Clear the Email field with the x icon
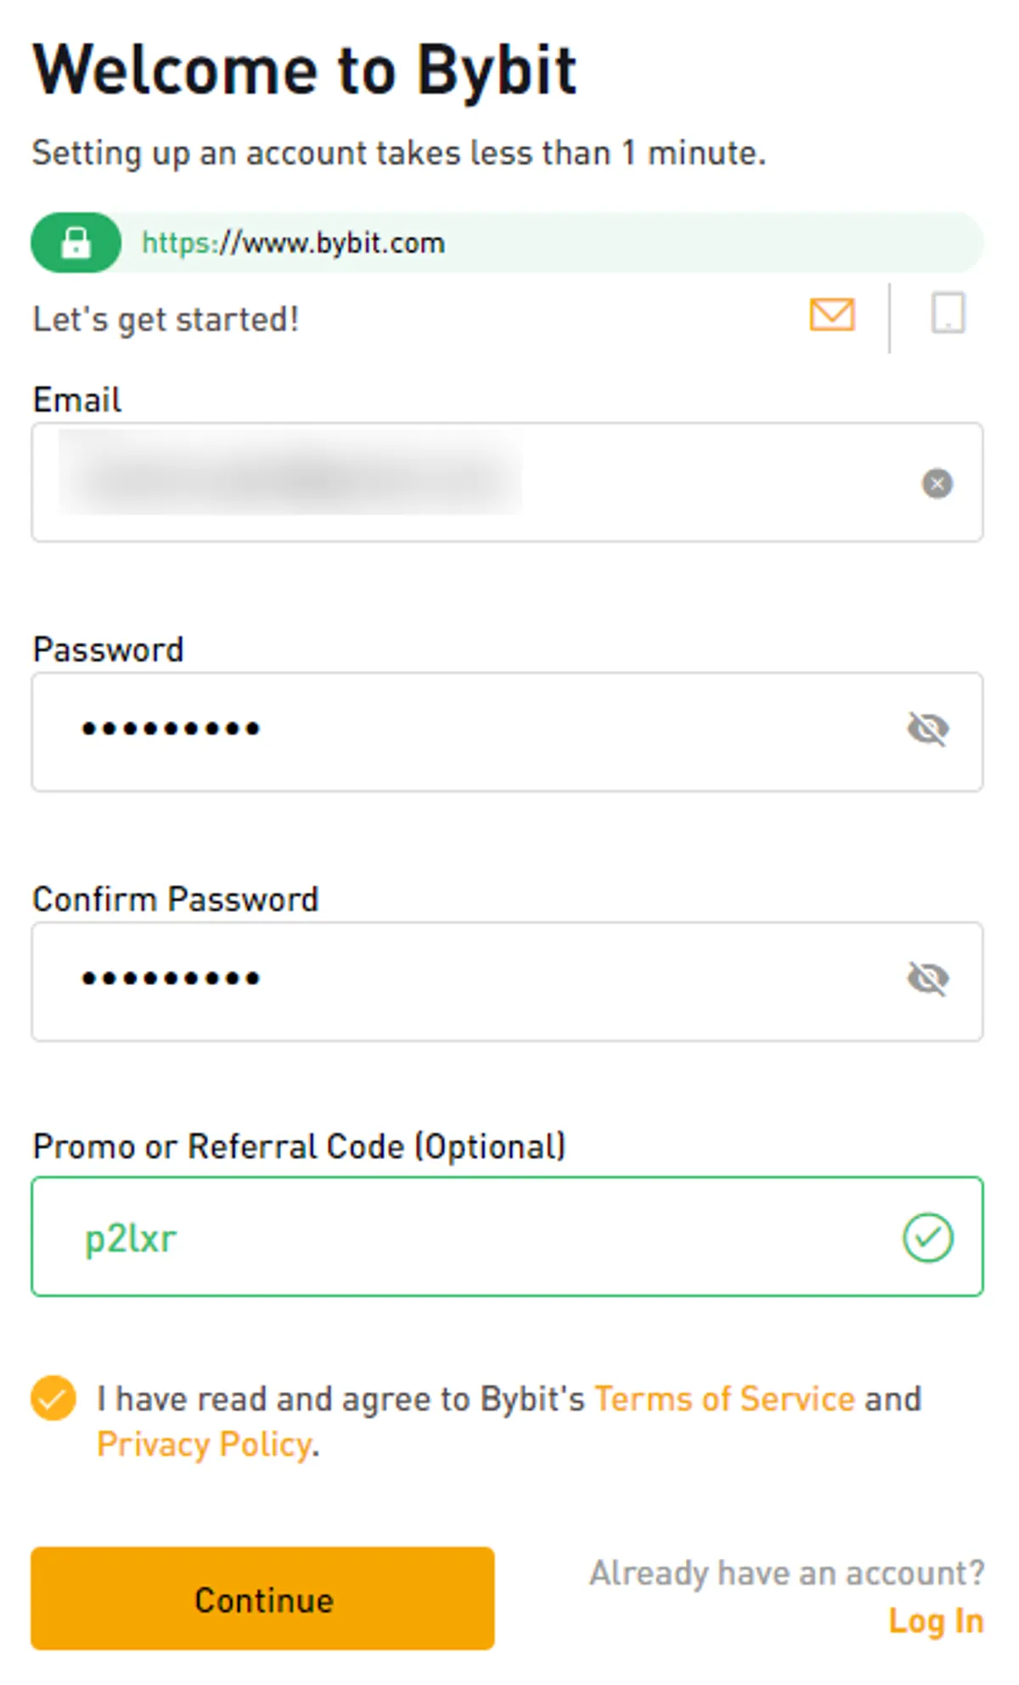 tap(937, 483)
